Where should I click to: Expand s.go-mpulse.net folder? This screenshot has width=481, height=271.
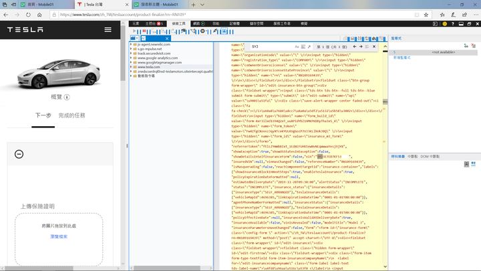[132, 49]
